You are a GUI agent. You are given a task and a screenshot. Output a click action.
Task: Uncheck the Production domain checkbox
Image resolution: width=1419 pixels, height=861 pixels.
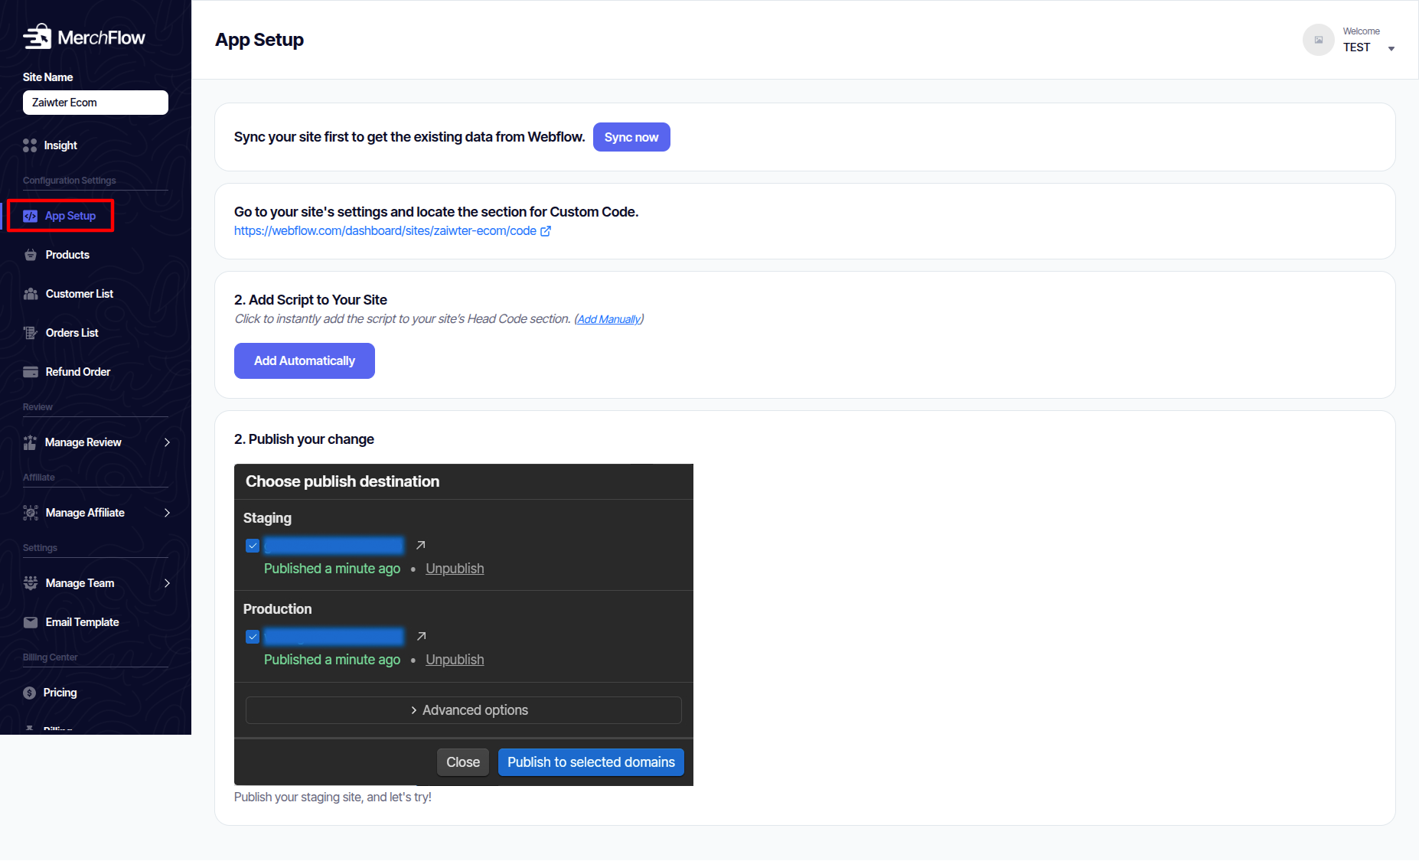coord(253,637)
